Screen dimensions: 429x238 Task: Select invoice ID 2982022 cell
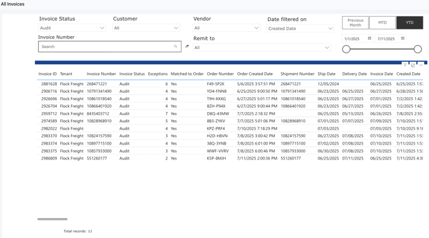tap(49, 128)
